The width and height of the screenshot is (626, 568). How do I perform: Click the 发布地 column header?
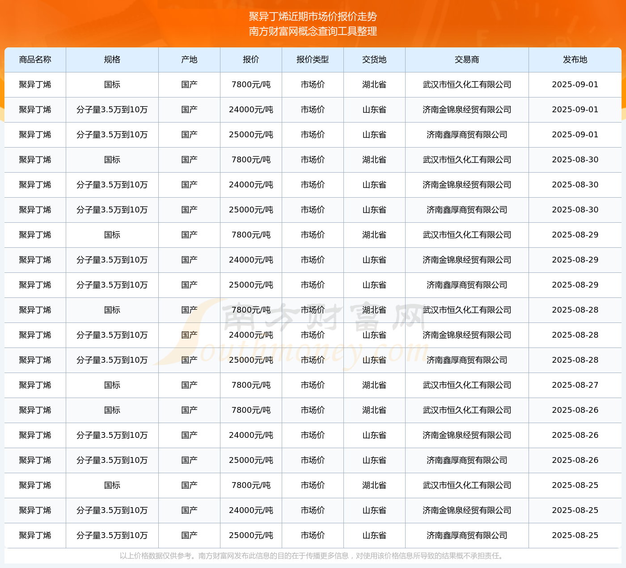click(x=575, y=59)
